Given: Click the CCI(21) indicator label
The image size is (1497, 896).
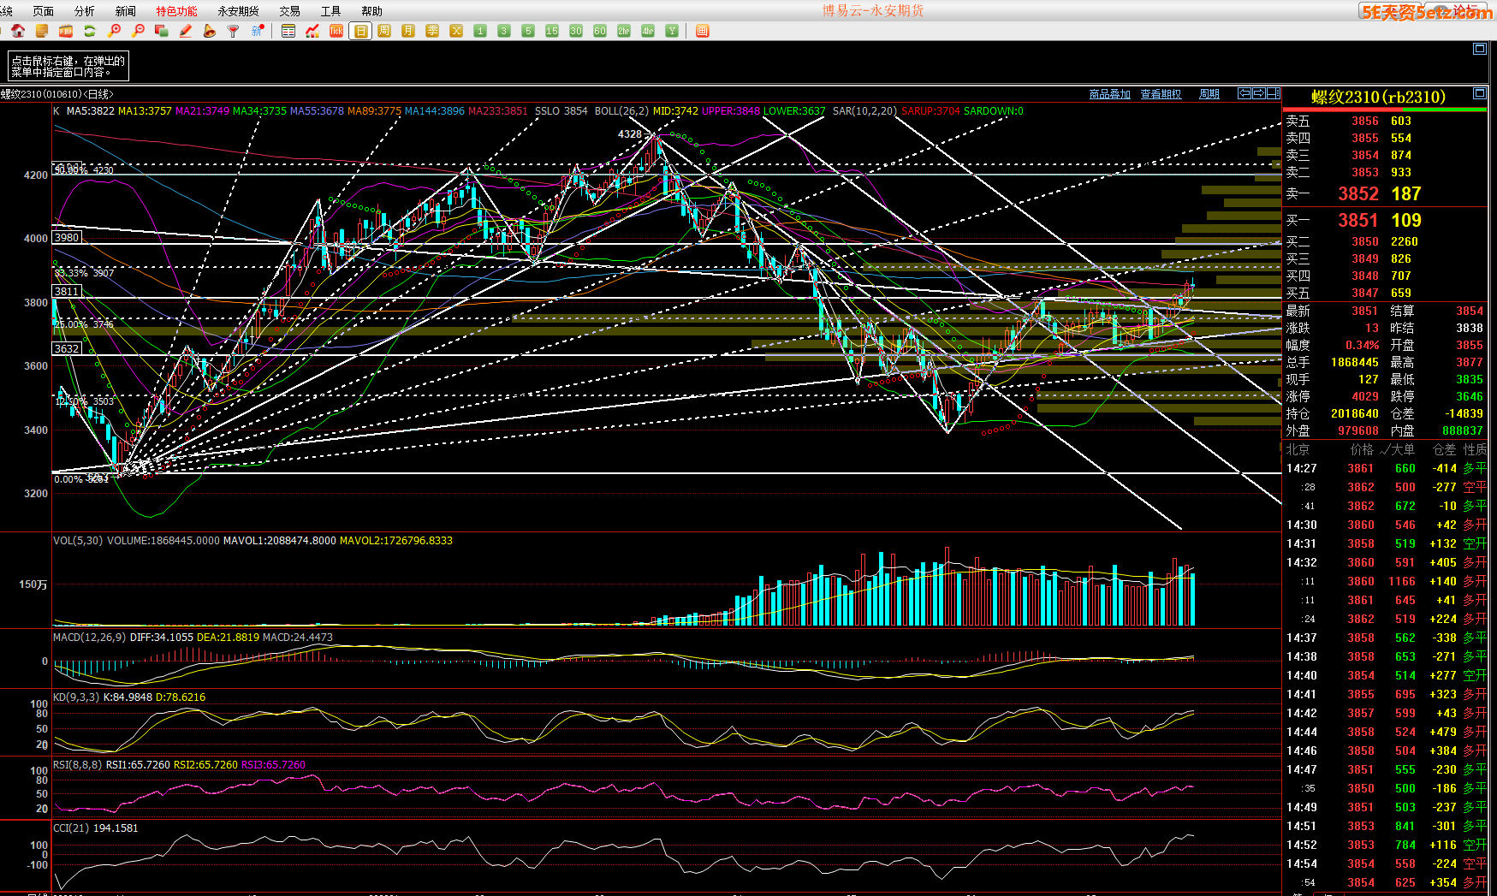Looking at the screenshot, I should click(71, 828).
